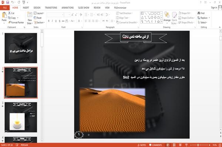This screenshot has height=147, width=222.
Task: Switch to Slide Sorter view icon
Action: tap(174, 145)
